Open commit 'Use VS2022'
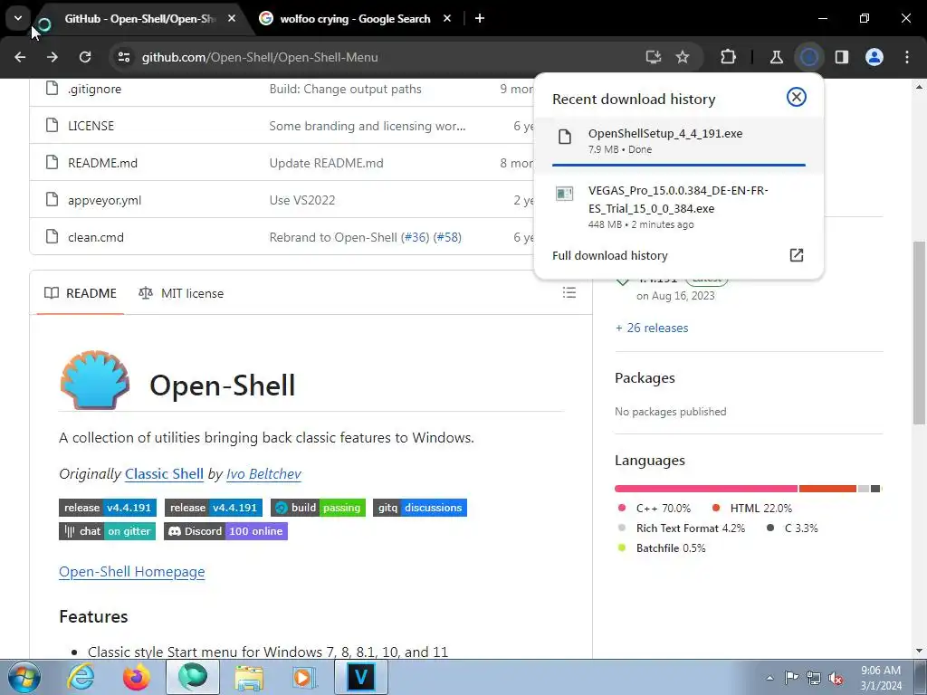927x695 pixels. [x=302, y=200]
